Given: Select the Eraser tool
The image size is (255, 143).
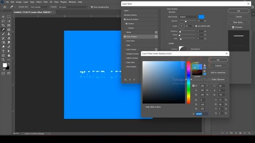Looking at the screenshot, I should (x=9, y=38).
